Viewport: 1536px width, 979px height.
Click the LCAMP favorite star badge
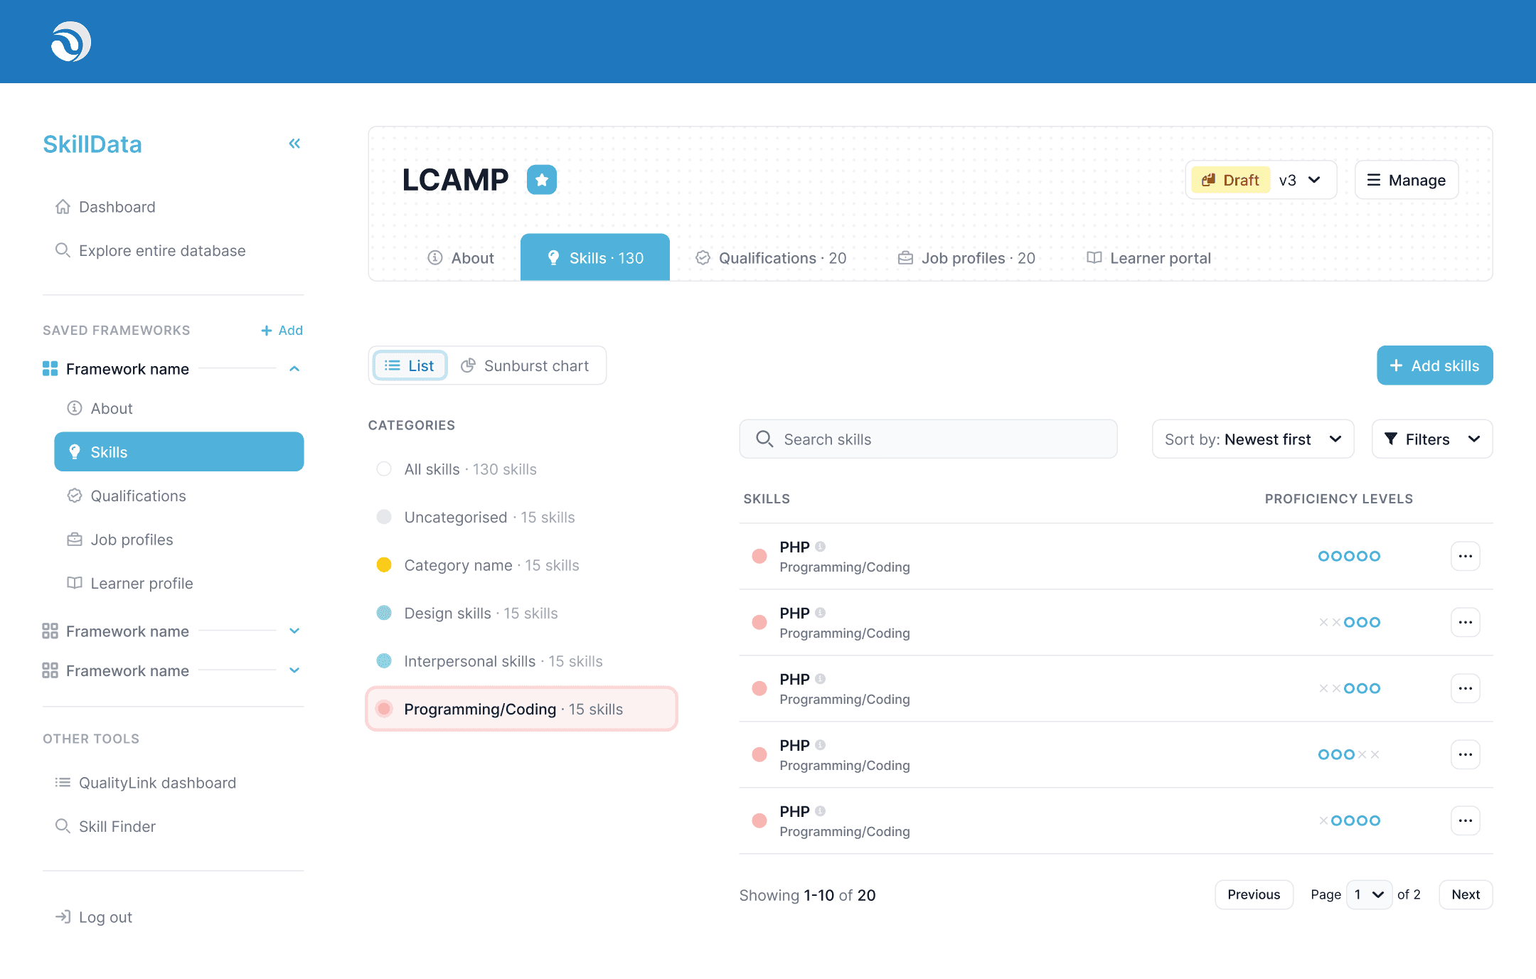tap(541, 180)
